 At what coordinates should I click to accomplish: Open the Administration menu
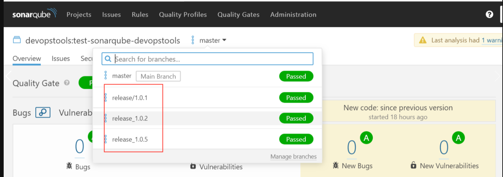click(293, 15)
